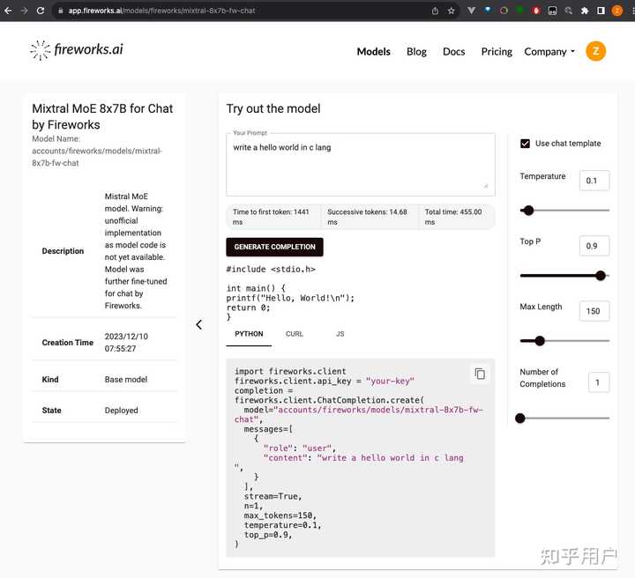Image resolution: width=635 pixels, height=578 pixels.
Task: Expand the Company dropdown menu
Action: tap(549, 51)
